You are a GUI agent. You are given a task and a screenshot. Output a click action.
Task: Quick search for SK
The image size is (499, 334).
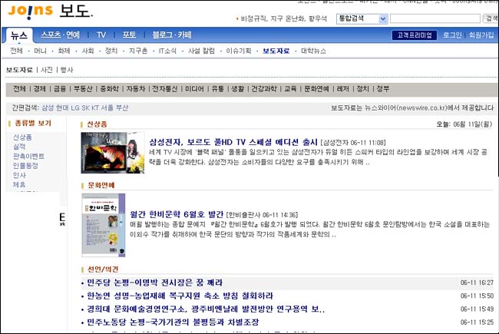(86, 107)
